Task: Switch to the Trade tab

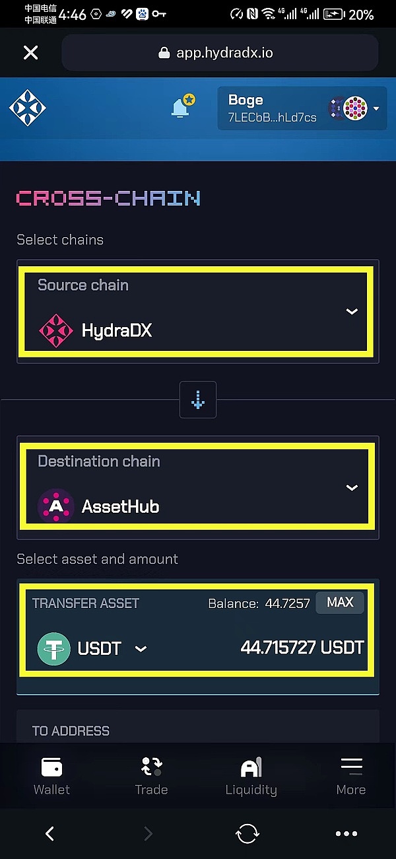Action: point(151,776)
